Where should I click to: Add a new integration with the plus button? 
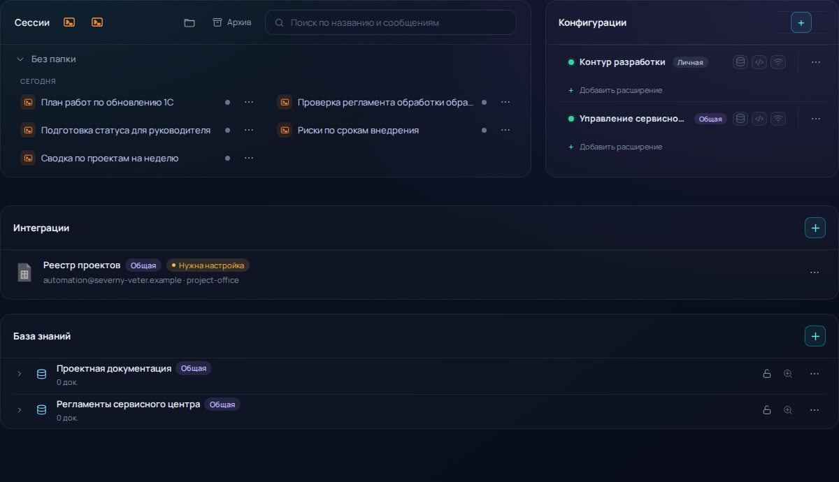click(x=815, y=228)
